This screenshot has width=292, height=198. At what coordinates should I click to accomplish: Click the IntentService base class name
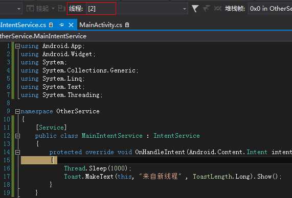coord(176,136)
